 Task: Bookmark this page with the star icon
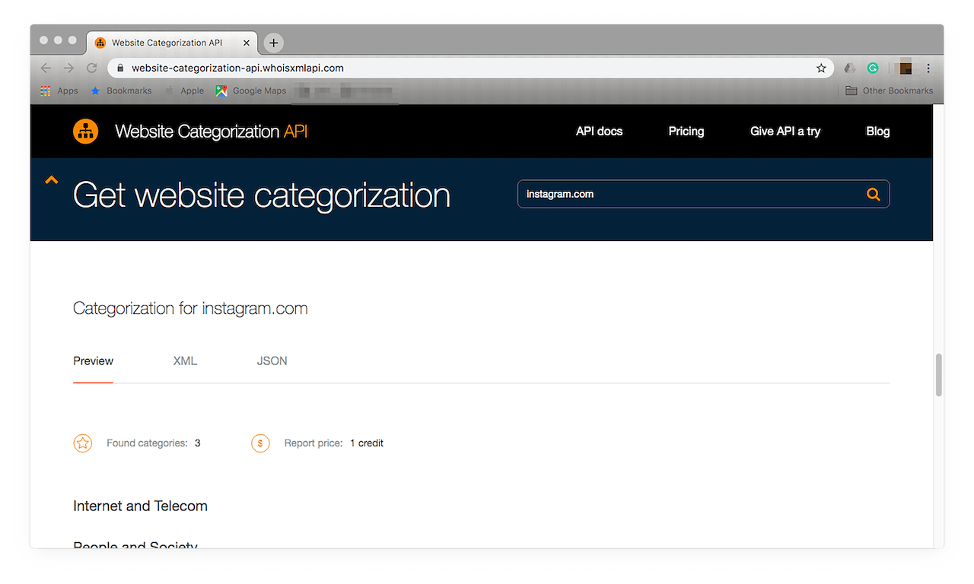(821, 68)
